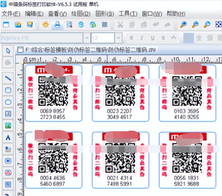Screen dimensions: 222x196
Task: Click the Undo arrow icon
Action: click(156, 25)
